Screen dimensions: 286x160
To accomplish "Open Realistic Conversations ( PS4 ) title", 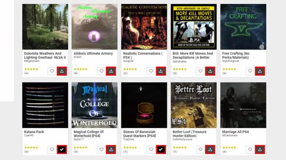I will [x=143, y=55].
